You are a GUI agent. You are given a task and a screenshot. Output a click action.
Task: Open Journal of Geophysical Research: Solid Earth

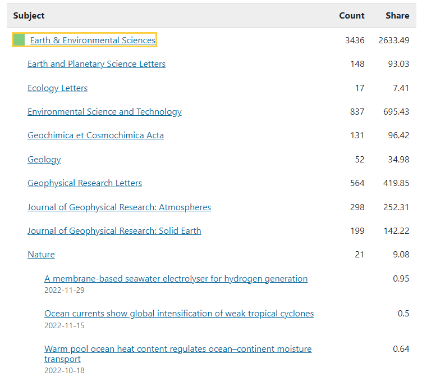point(114,231)
